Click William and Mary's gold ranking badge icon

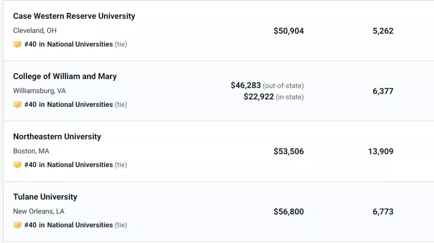pyautogui.click(x=17, y=104)
